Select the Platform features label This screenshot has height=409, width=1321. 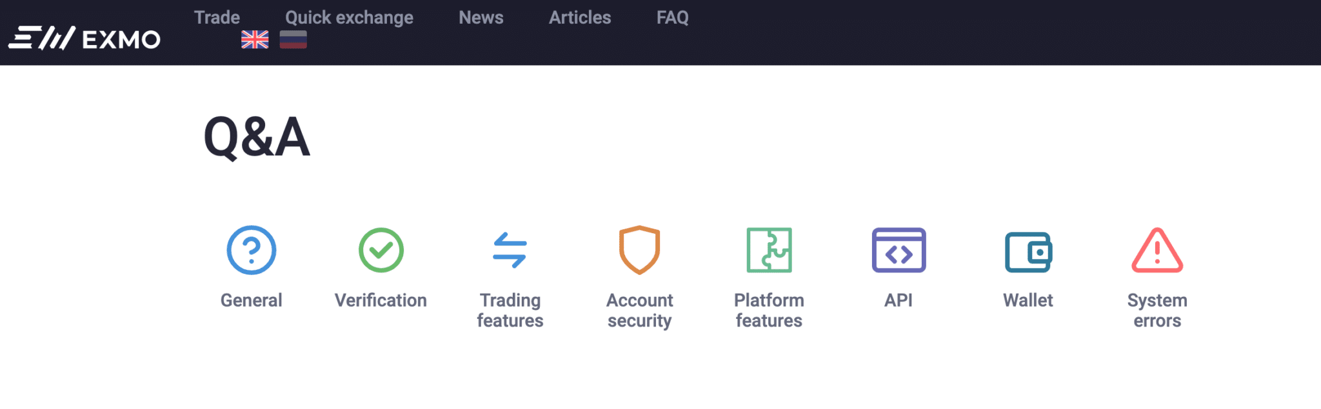point(770,310)
